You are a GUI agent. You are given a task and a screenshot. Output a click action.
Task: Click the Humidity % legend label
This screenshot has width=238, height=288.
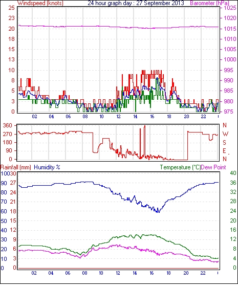47,167
